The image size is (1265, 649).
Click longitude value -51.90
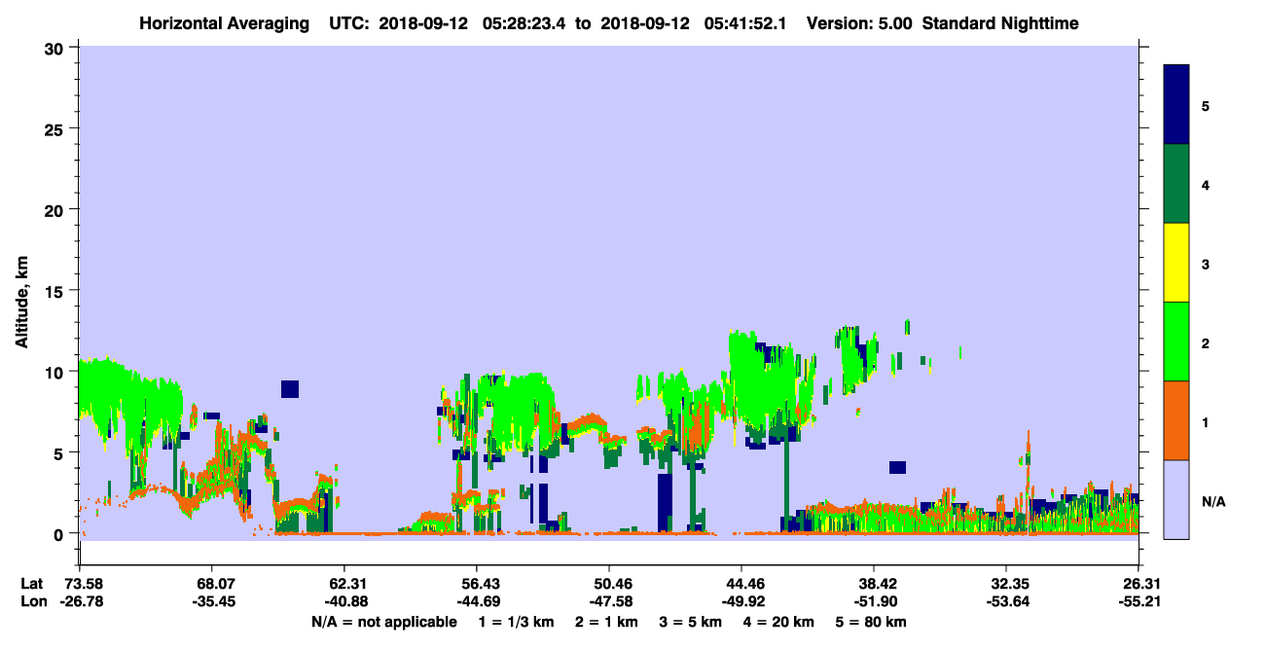(x=874, y=601)
